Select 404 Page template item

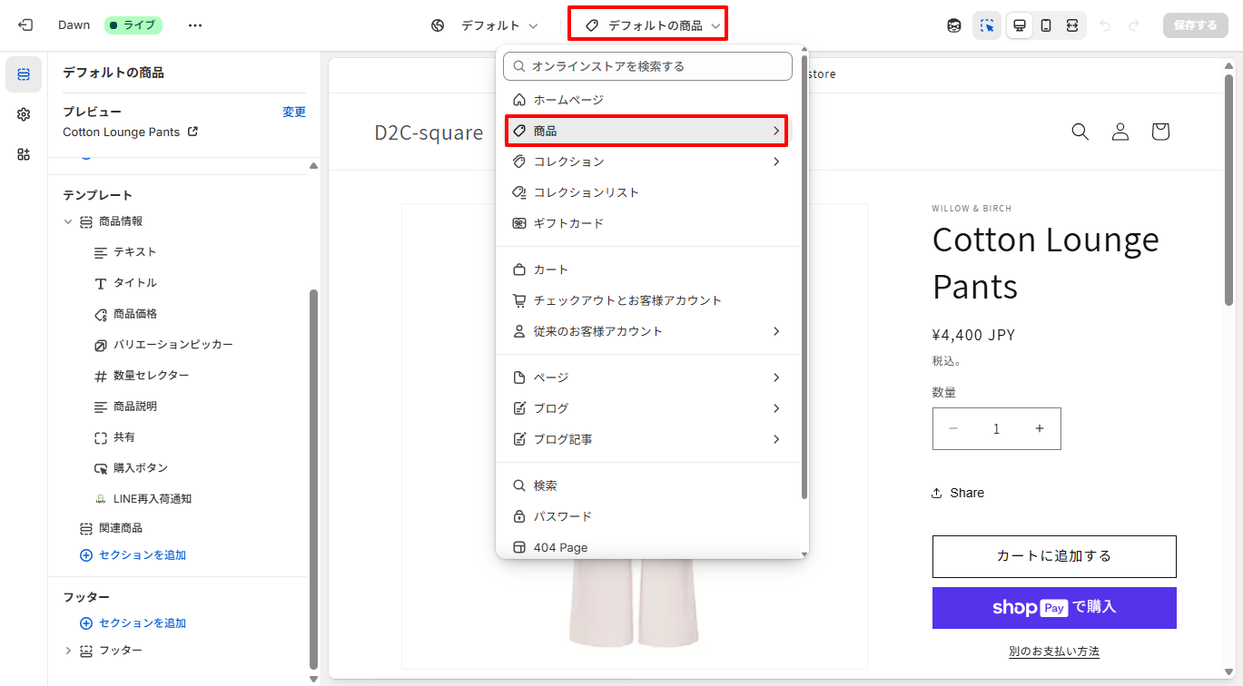tap(647, 547)
